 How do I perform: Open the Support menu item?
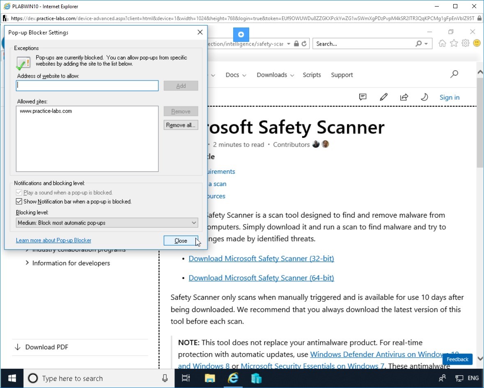(x=342, y=75)
